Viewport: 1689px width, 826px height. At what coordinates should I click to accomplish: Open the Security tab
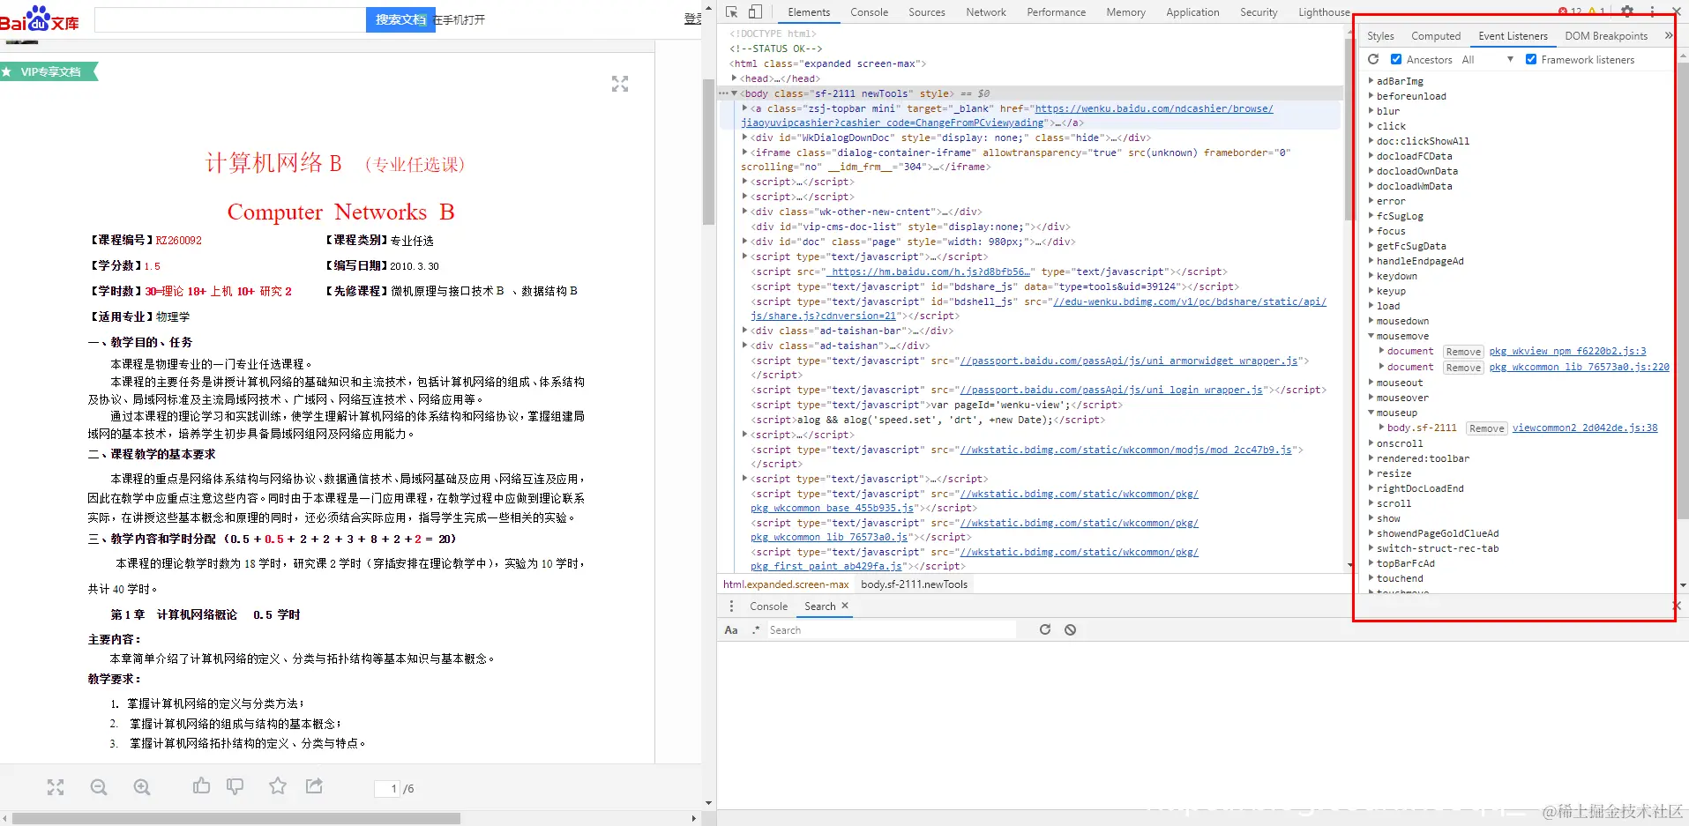1258,12
